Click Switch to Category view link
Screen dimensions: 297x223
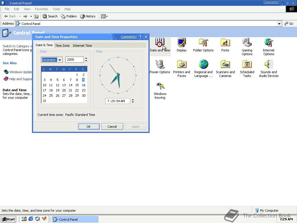(x=17, y=46)
